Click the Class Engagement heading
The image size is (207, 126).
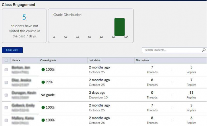coord(18,5)
